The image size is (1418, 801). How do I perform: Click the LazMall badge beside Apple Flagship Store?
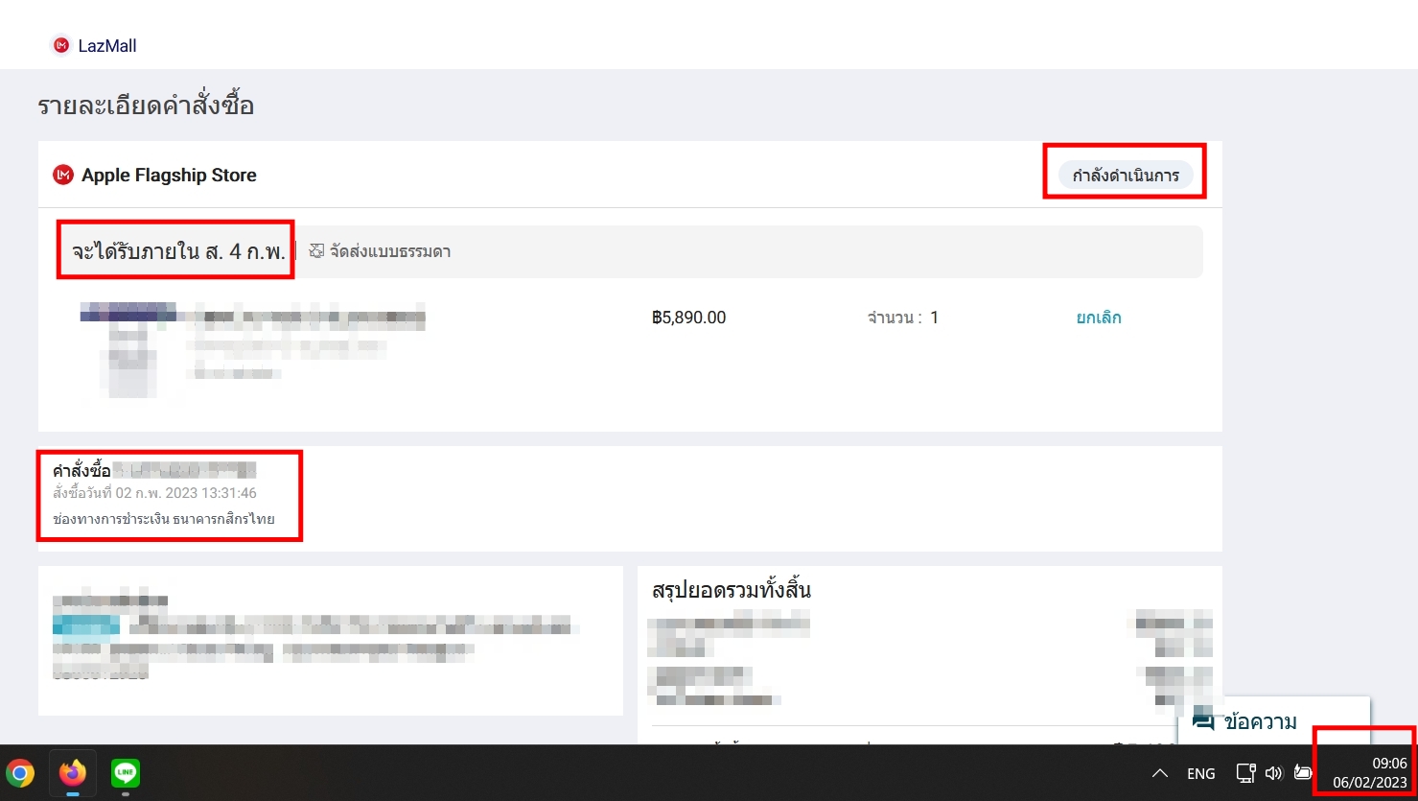63,175
